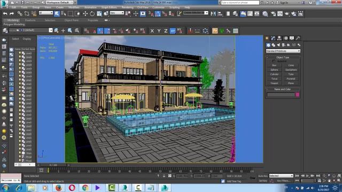This screenshot has width=342, height=192.
Task: Choose the Rectangular Selection Region tool
Action: click(x=71, y=14)
